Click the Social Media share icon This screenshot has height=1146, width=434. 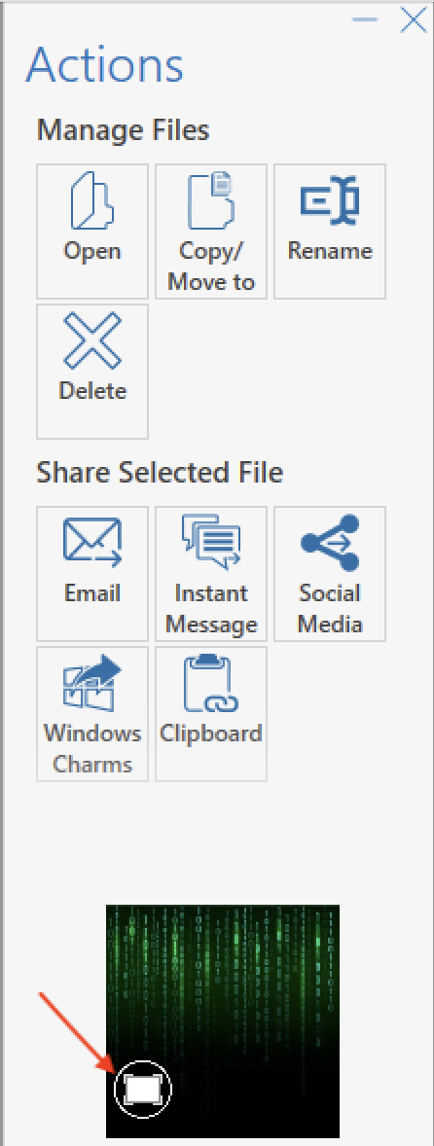point(330,542)
